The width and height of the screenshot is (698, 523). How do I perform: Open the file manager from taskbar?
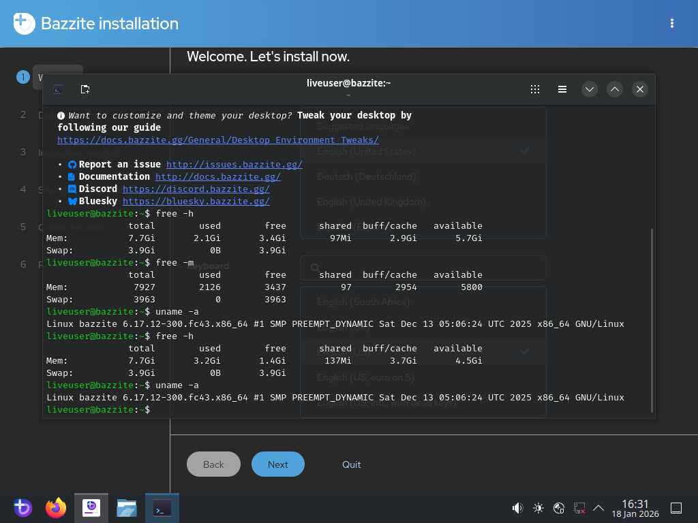(126, 508)
